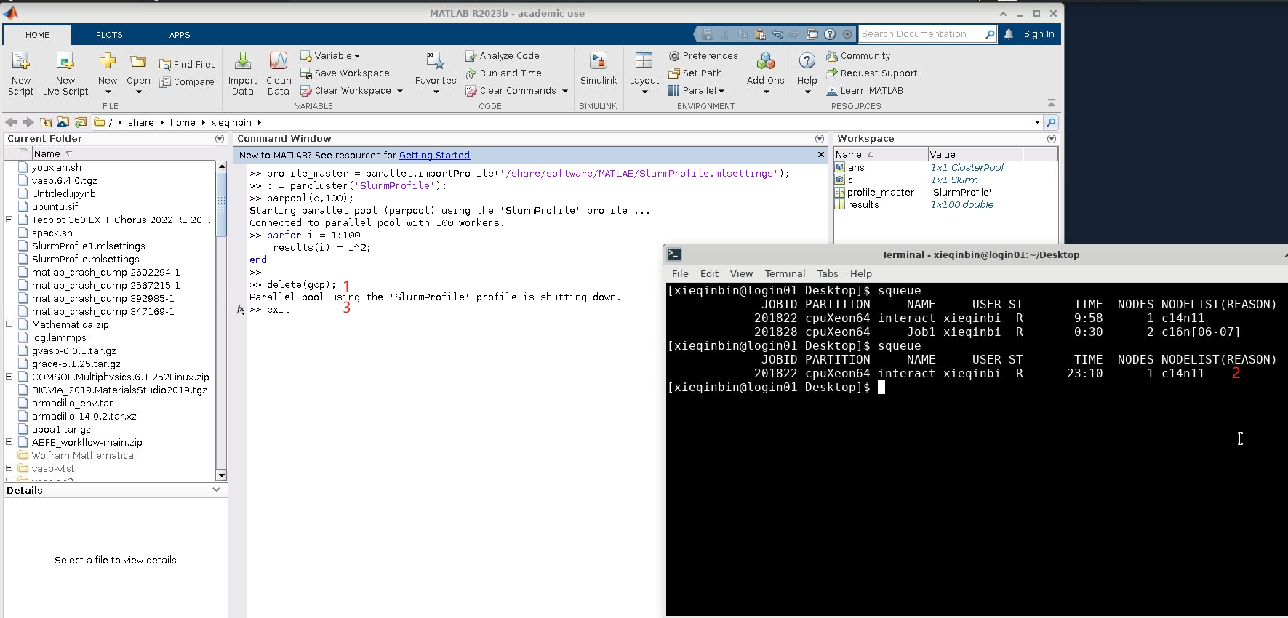Screen dimensions: 1288x618
Task: Click the notification bell icon
Action: (1009, 34)
